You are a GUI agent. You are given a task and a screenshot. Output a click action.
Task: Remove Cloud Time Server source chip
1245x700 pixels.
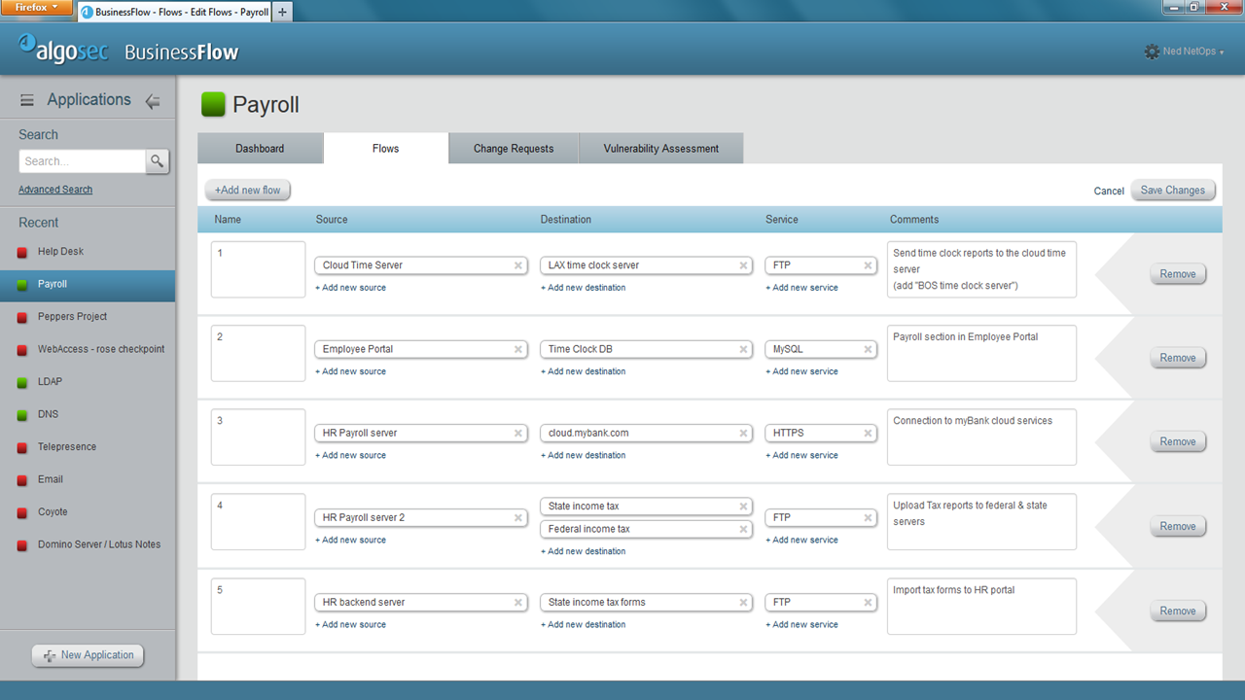[518, 265]
